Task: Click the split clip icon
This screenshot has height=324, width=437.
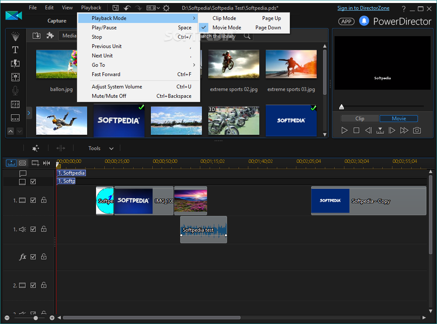Action: pos(60,148)
